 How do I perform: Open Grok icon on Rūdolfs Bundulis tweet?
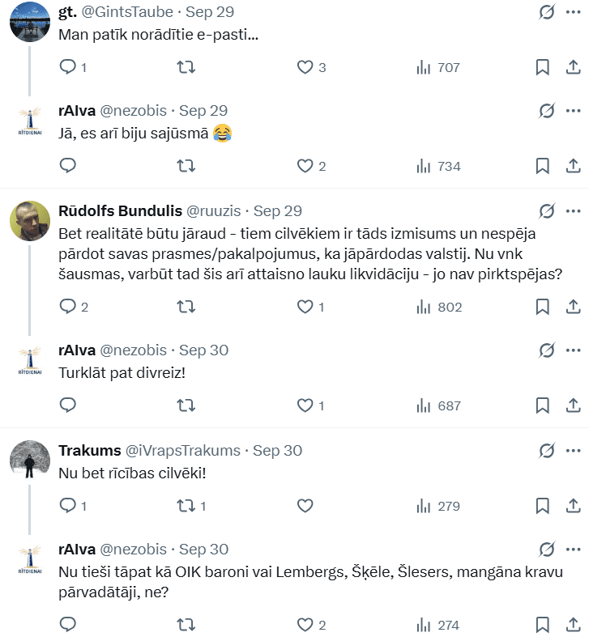point(547,211)
